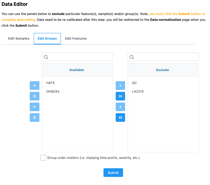
Task: Move all groups back to Available list
Action: [x=121, y=117]
